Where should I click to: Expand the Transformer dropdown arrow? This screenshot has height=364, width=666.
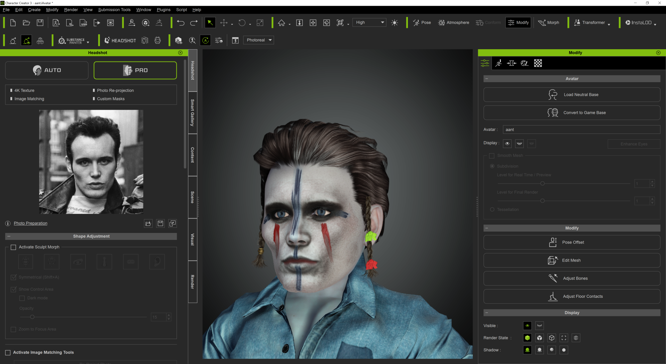click(x=609, y=24)
